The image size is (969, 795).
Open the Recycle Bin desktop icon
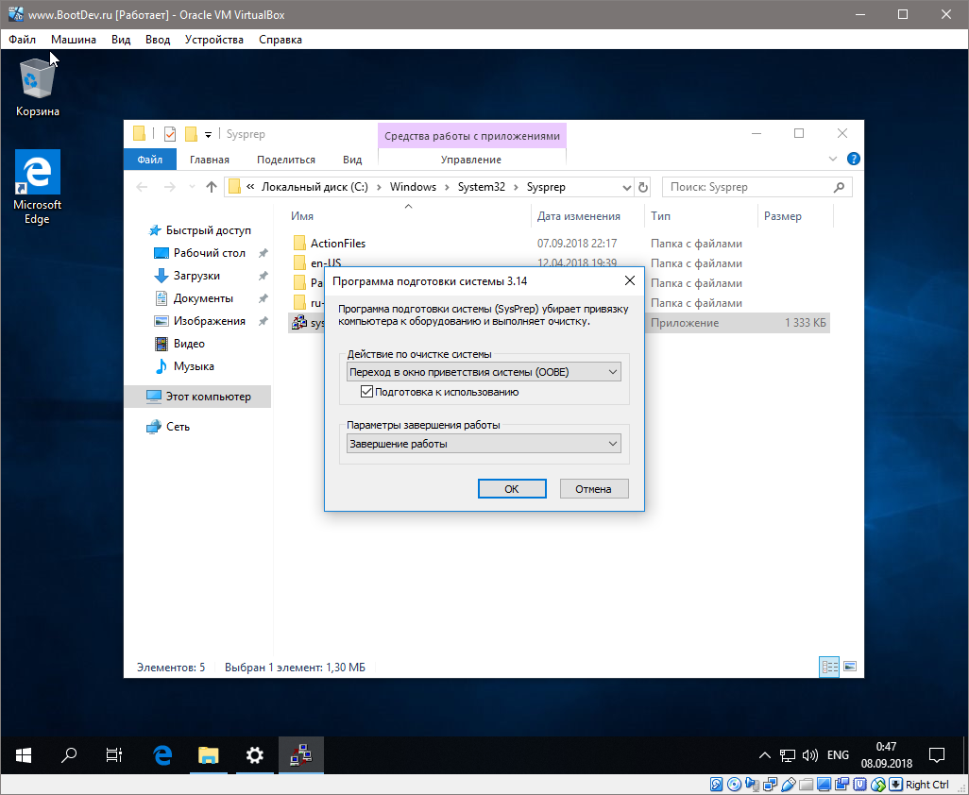coord(38,88)
